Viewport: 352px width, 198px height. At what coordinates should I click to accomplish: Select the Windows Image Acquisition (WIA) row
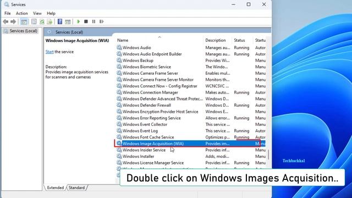coord(191,144)
